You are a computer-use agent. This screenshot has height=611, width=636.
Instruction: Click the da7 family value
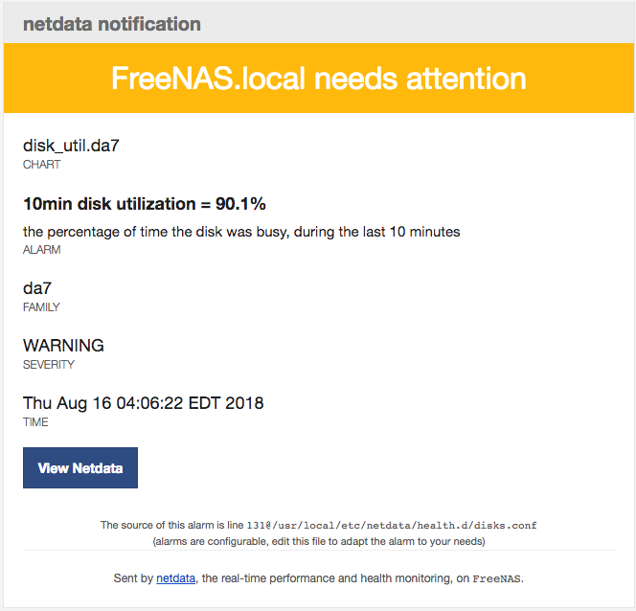tap(37, 288)
